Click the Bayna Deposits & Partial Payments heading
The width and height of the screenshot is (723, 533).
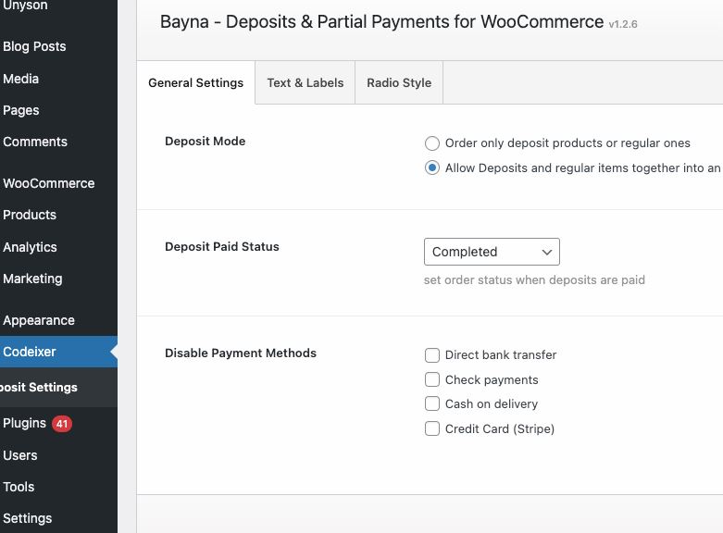[x=381, y=21]
